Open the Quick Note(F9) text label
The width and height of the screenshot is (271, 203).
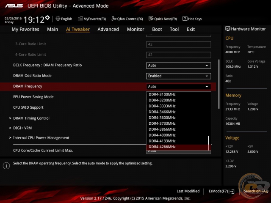(x=166, y=19)
